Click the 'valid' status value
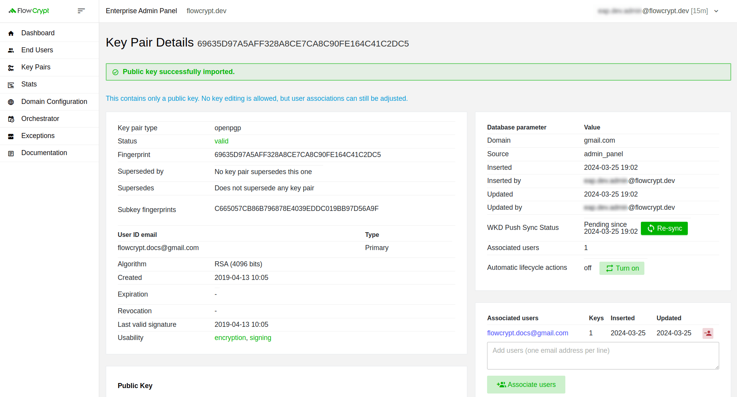This screenshot has height=397, width=737. click(221, 141)
